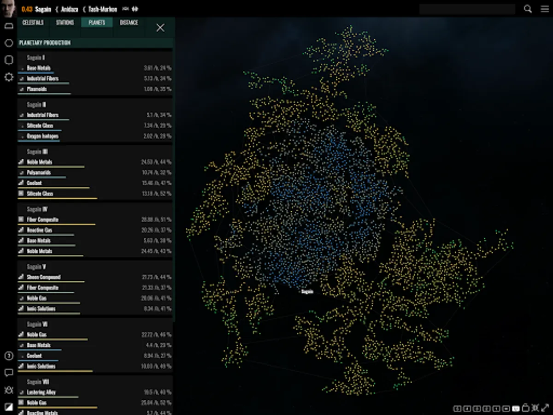Click Sheen Compound under Sagain V

click(x=44, y=277)
